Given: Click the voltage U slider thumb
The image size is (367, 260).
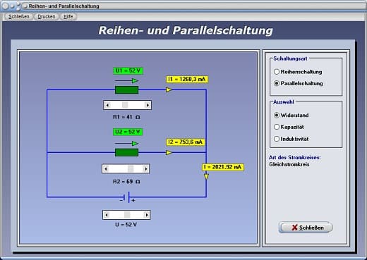Looking at the screenshot, I should pos(127,215).
